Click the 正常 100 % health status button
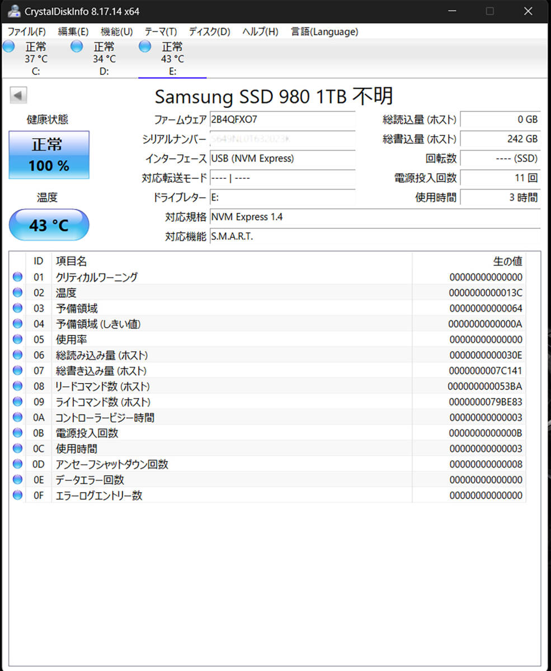551x671 pixels. click(49, 155)
